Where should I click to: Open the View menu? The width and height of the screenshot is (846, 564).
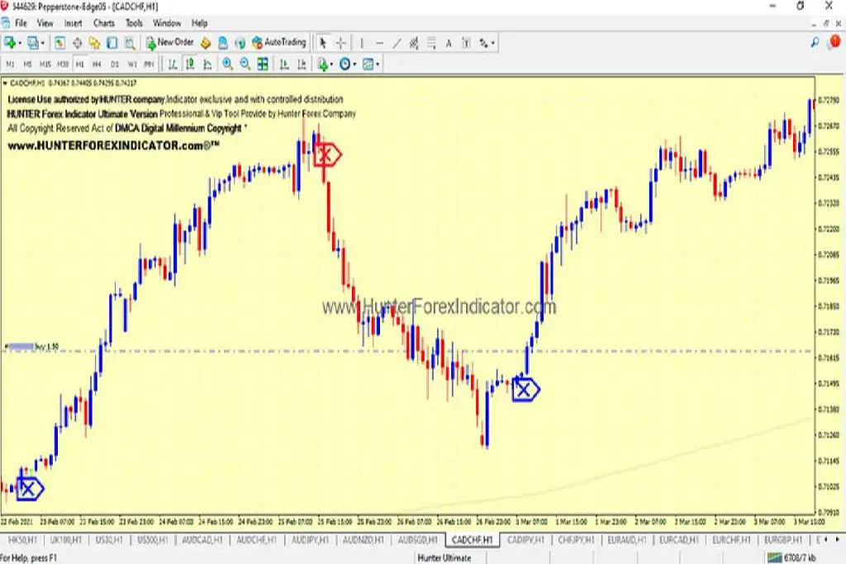[x=45, y=23]
